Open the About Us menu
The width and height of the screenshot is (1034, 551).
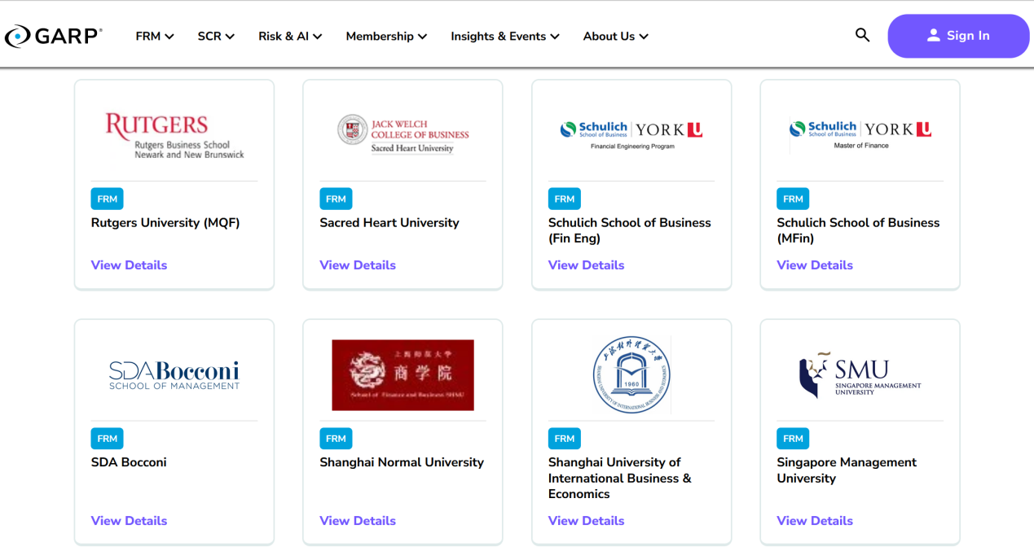(x=615, y=37)
